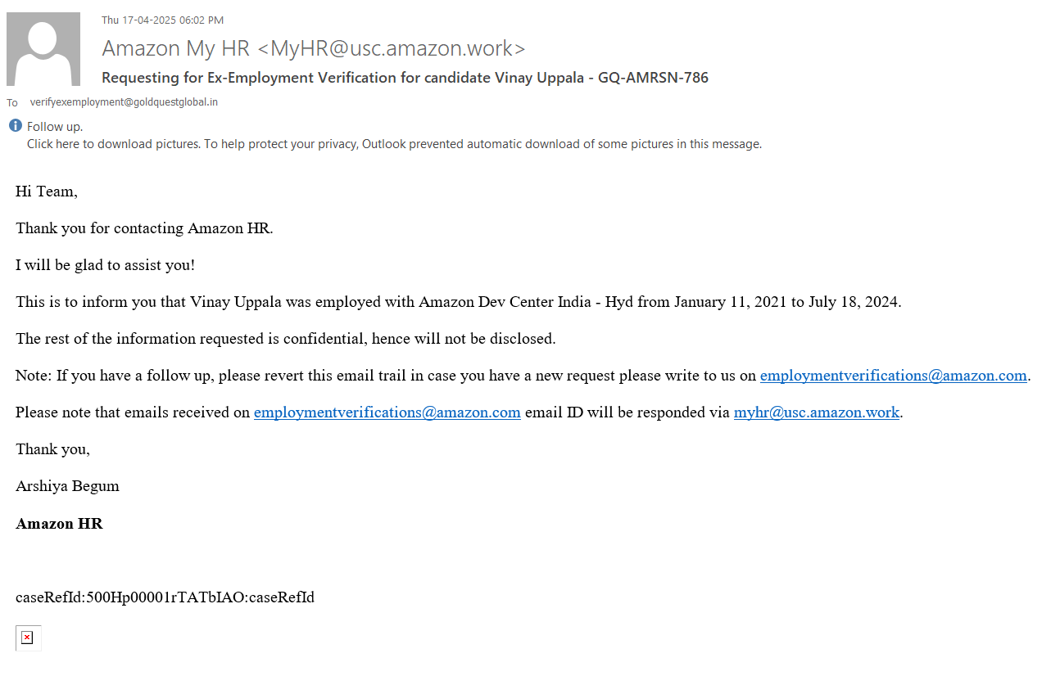Open the first employmentverifications@amazon.com link
1051x694 pixels.
point(893,376)
